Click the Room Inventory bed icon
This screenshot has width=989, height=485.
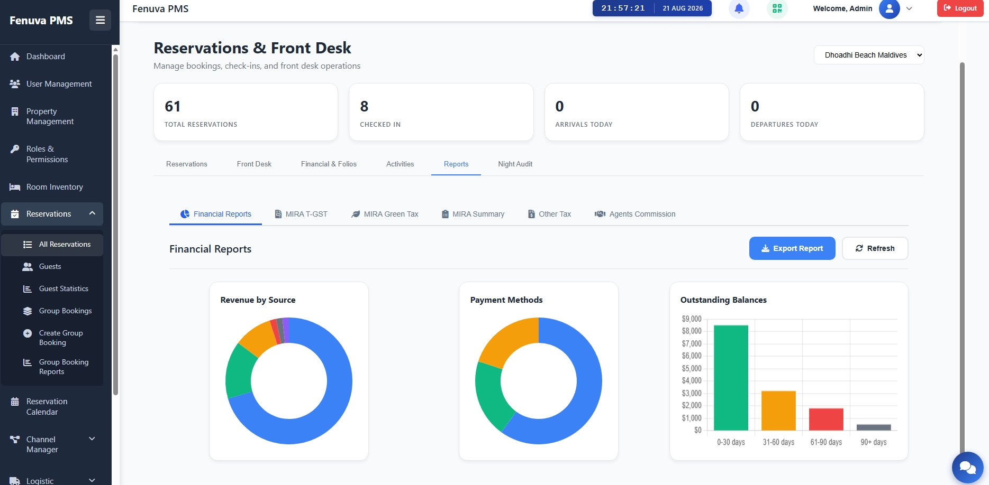point(15,187)
